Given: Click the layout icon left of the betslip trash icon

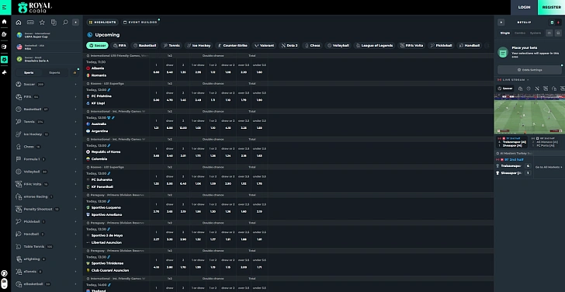Looking at the screenshot, I should [549, 33].
